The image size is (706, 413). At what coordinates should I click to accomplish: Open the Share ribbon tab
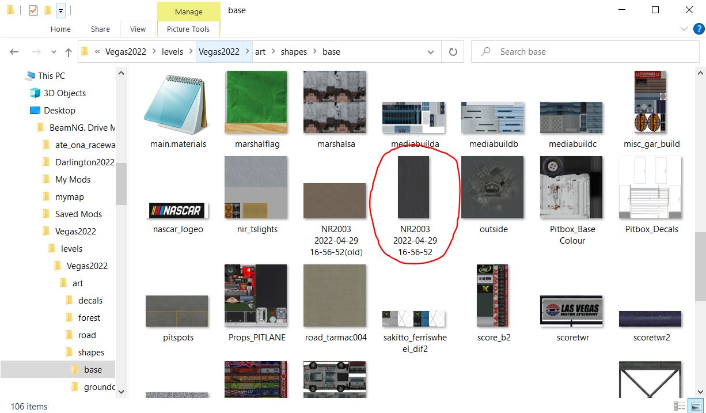[100, 29]
